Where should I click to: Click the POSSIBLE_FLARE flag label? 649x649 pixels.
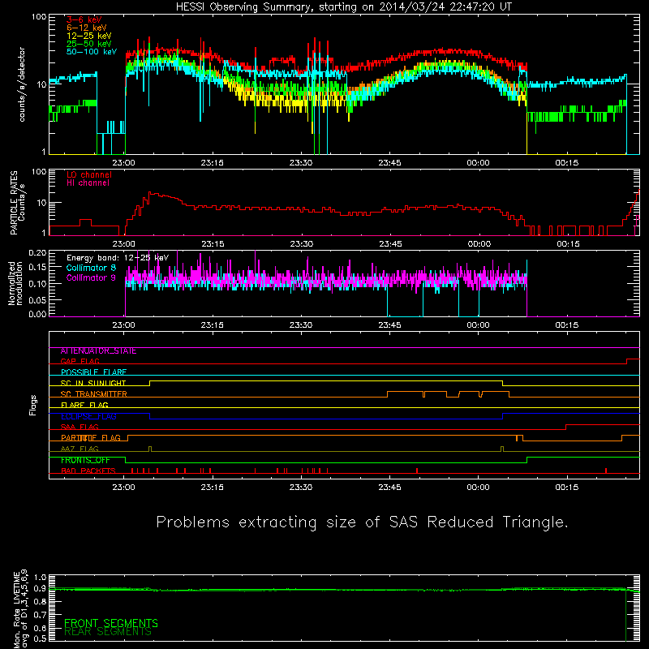(x=93, y=372)
